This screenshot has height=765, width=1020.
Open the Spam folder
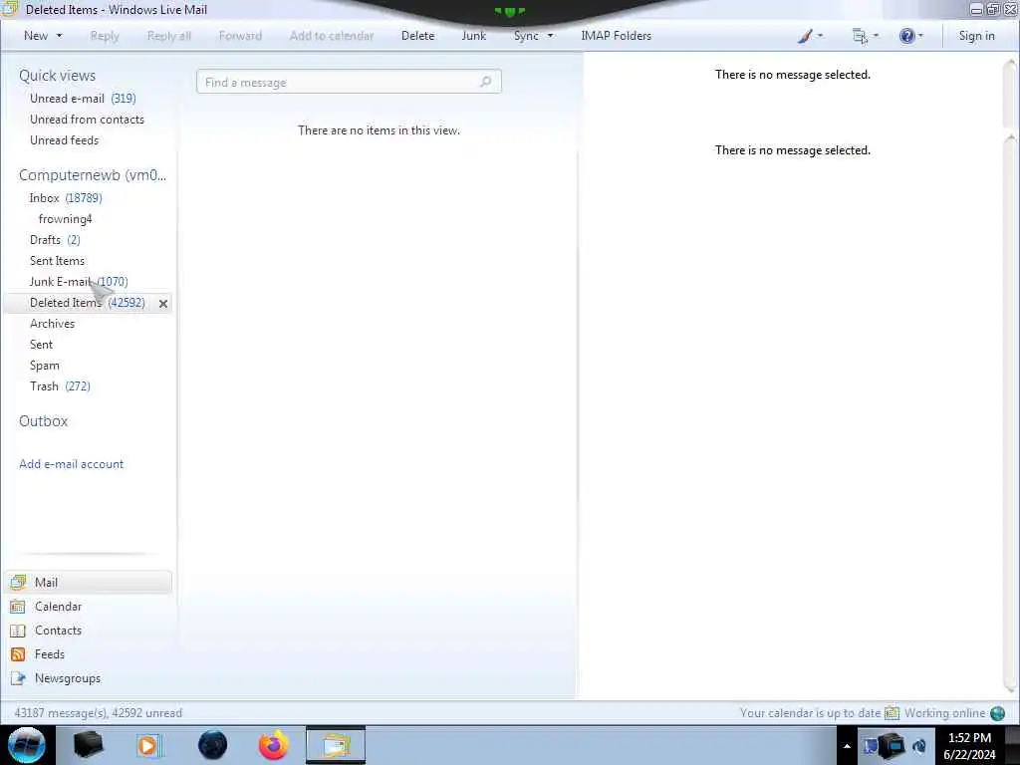pyautogui.click(x=44, y=365)
